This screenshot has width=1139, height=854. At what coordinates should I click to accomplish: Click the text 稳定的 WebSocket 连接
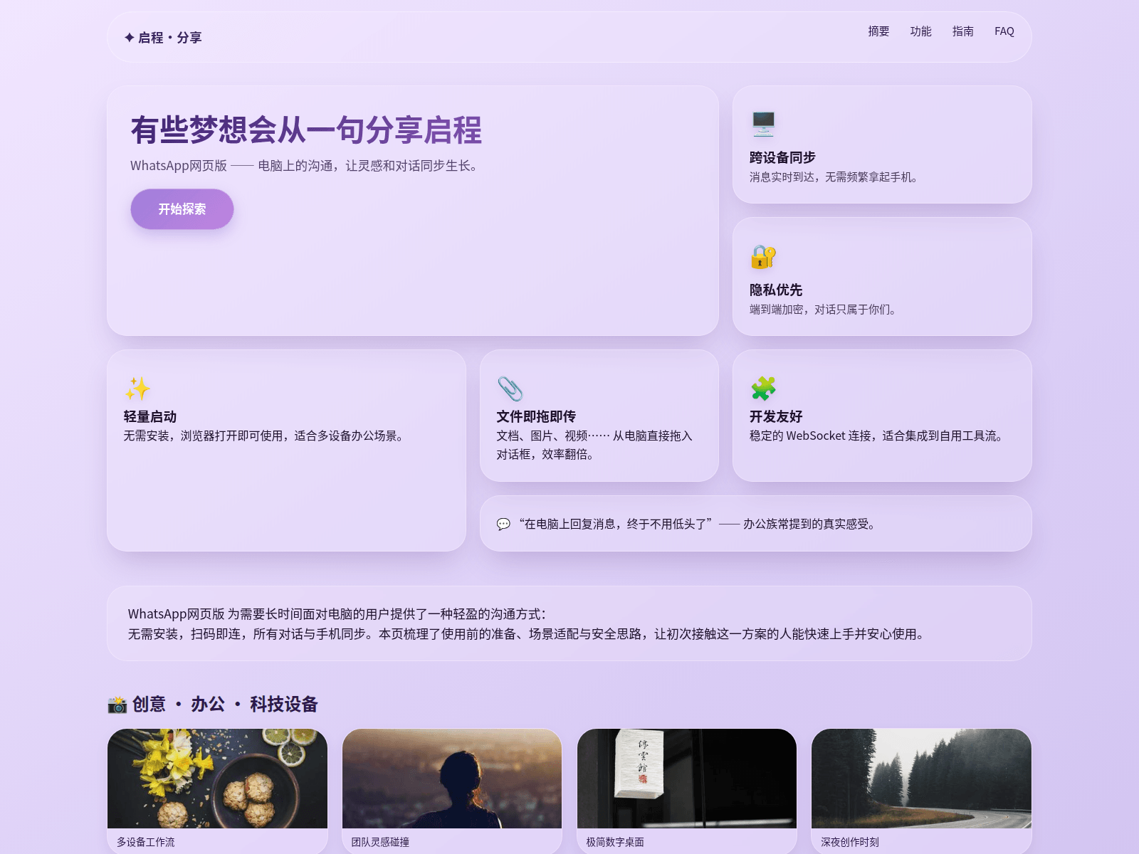pos(878,436)
